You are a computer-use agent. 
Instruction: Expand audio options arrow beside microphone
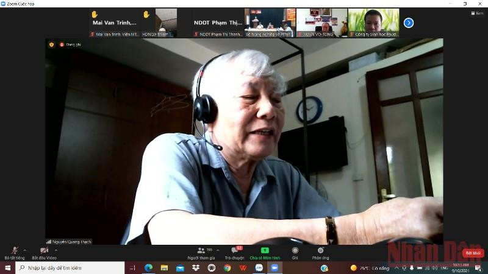point(25,250)
